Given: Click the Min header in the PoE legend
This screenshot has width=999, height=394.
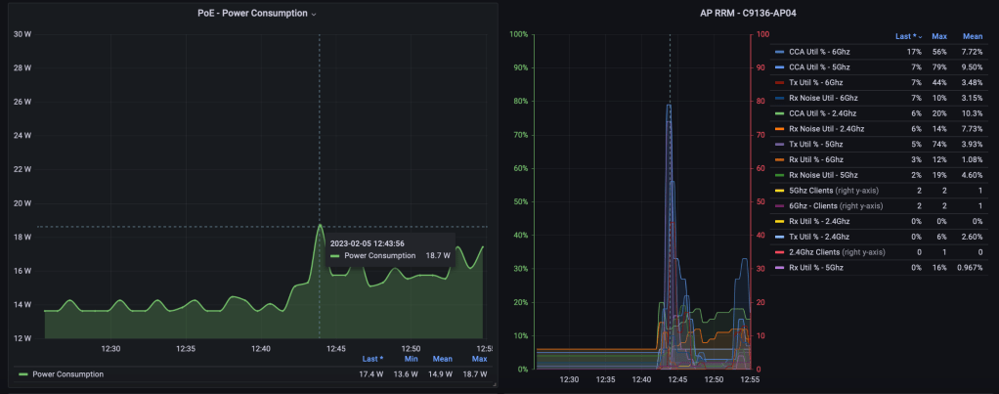Looking at the screenshot, I should (411, 359).
